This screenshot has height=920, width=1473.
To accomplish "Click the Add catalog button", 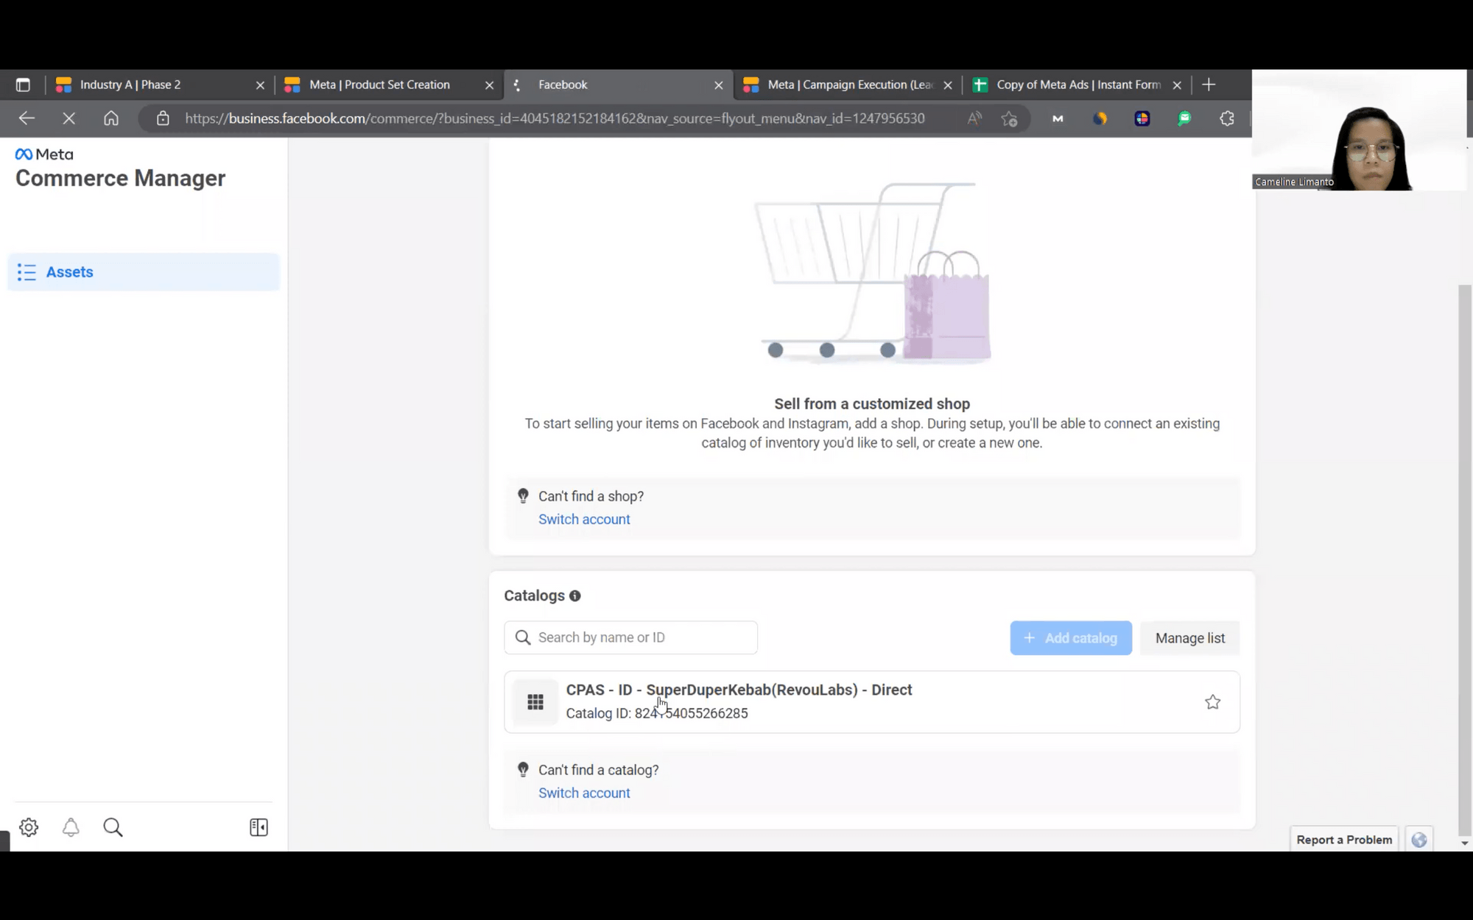I will coord(1070,638).
